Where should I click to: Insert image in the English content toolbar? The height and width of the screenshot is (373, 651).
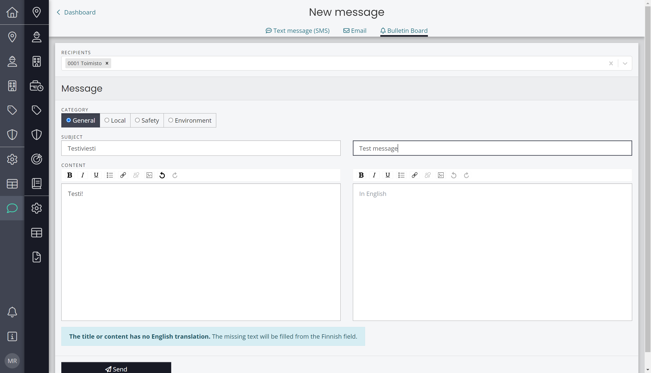click(441, 175)
